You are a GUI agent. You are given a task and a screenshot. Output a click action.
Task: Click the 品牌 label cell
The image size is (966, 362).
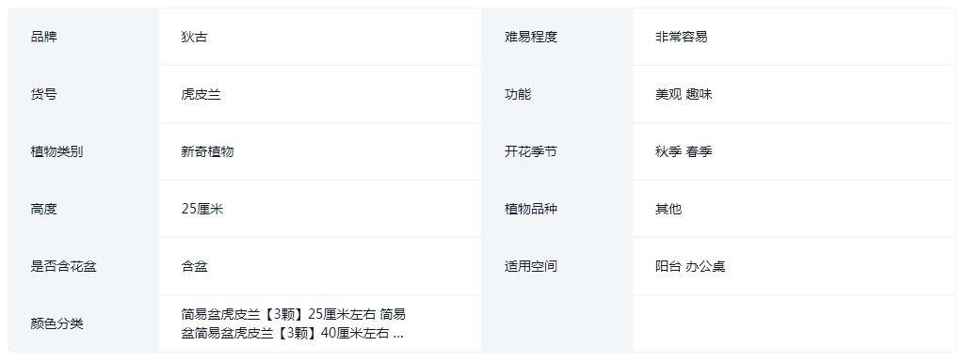(83, 37)
